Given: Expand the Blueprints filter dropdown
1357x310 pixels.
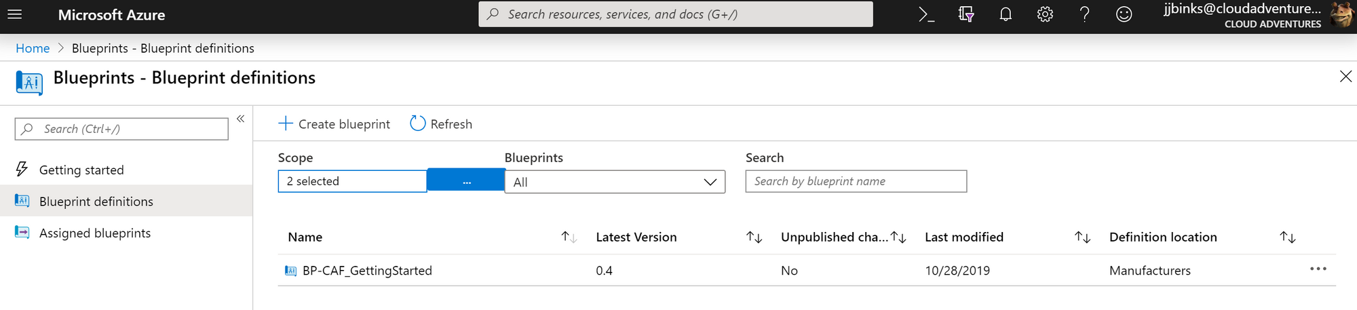Looking at the screenshot, I should (x=615, y=182).
